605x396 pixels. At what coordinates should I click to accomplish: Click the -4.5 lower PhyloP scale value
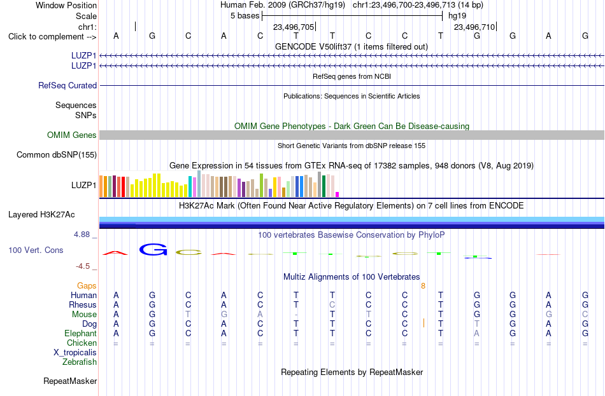83,266
